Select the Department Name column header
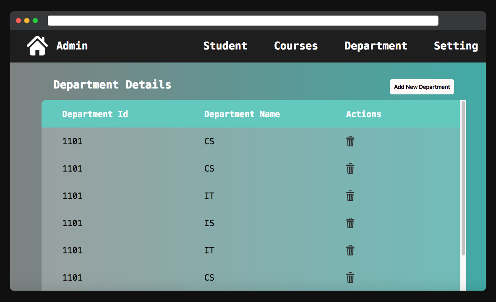The image size is (496, 302). coord(242,114)
